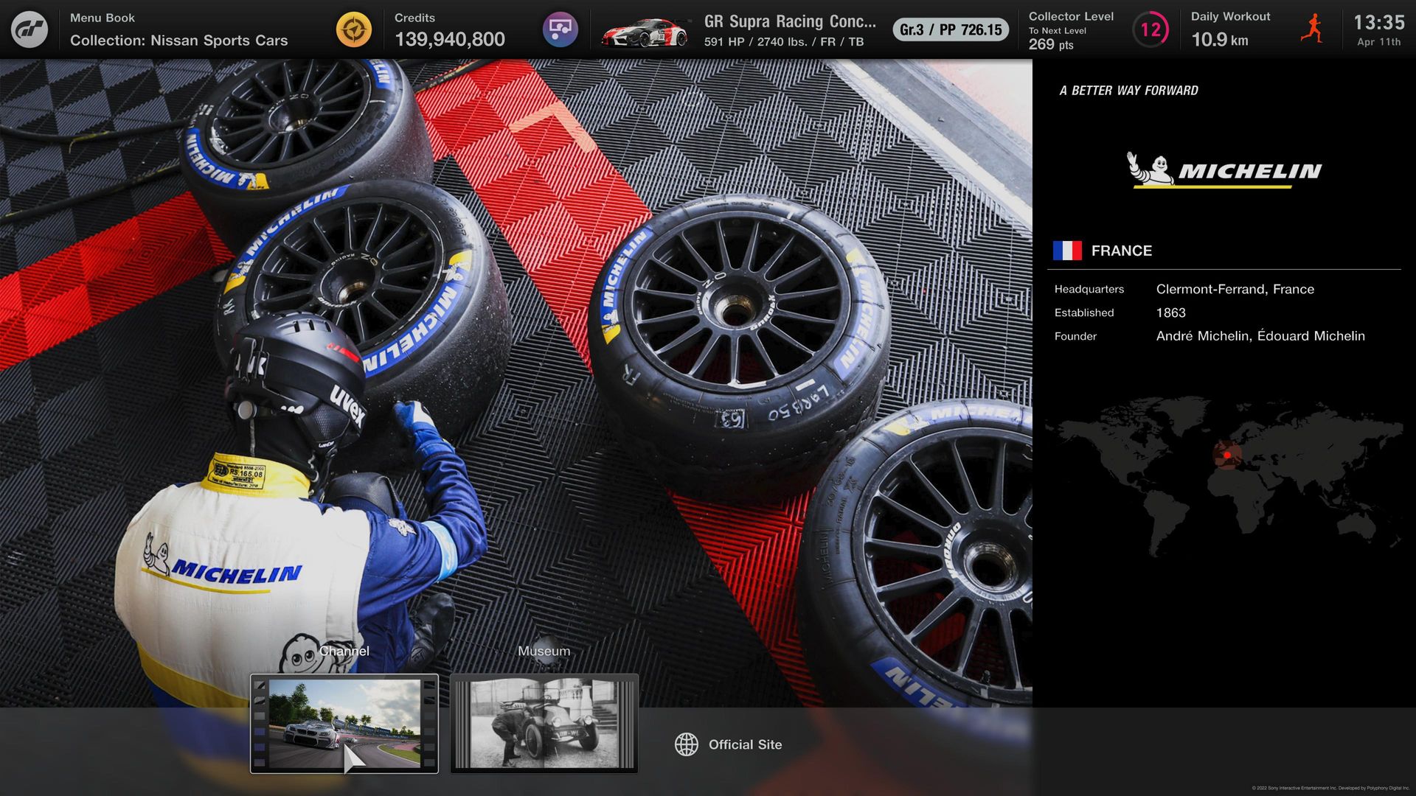The width and height of the screenshot is (1416, 796).
Task: Click the Gran Turismo logo icon
Action: coord(29,29)
